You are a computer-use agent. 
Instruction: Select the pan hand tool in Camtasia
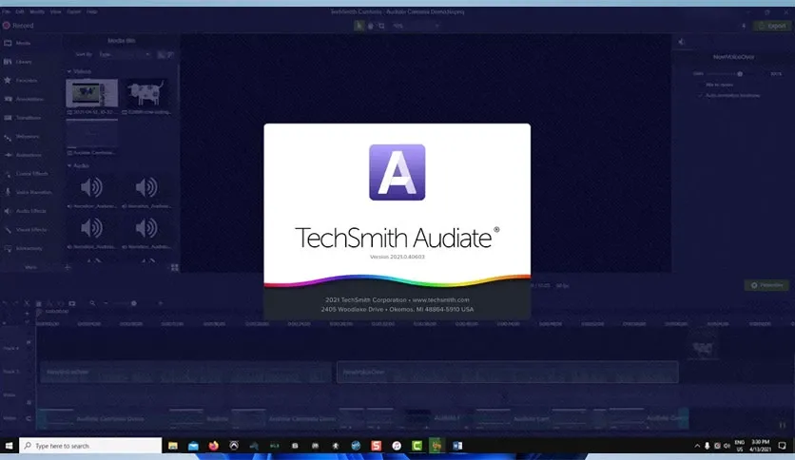tap(371, 26)
